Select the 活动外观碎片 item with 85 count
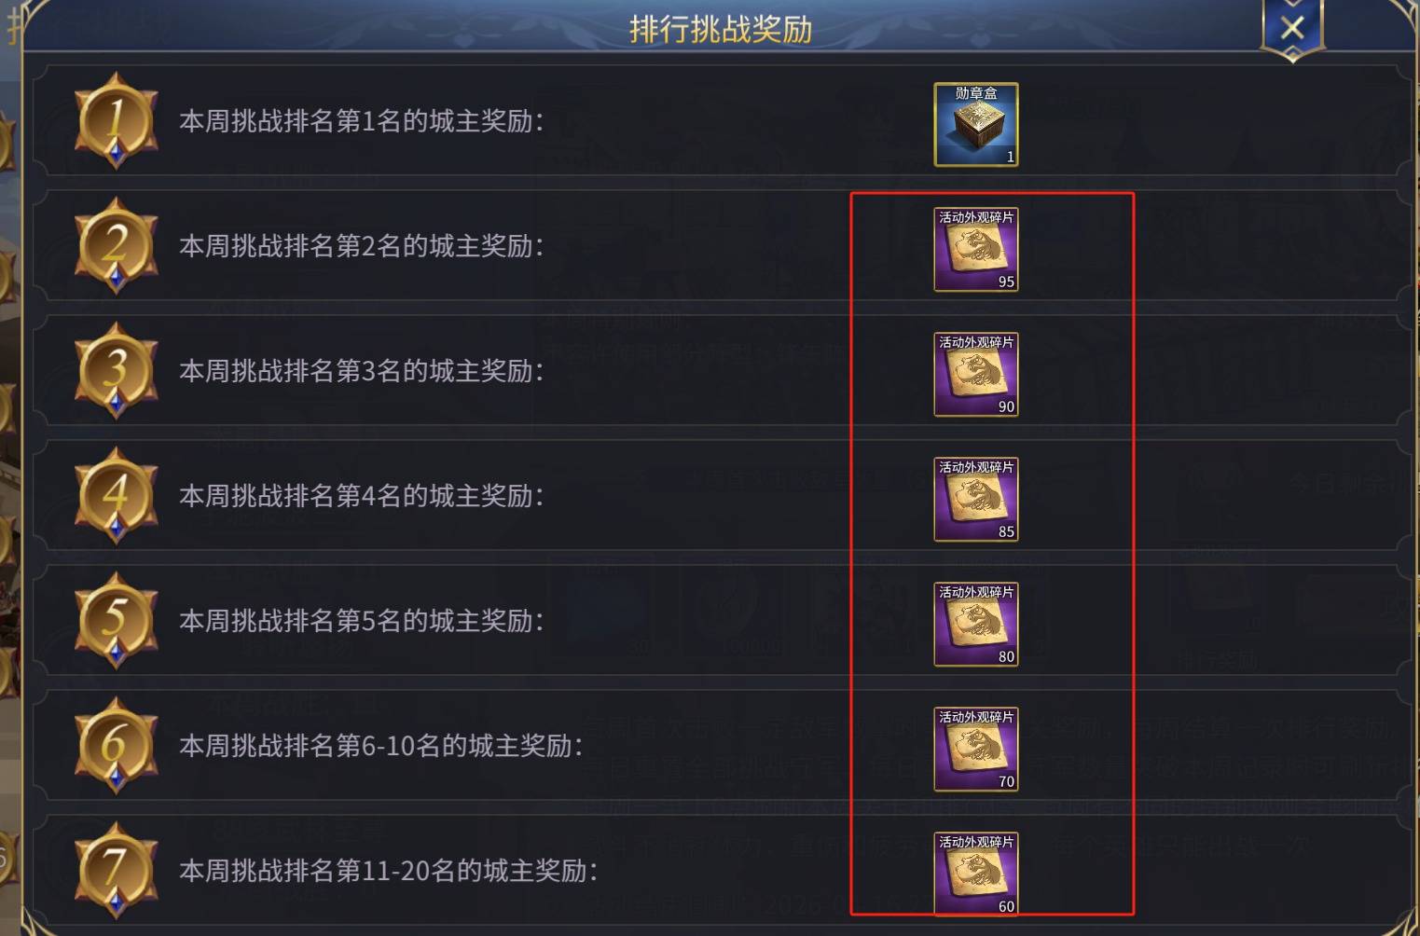The height and width of the screenshot is (936, 1420). (x=976, y=500)
